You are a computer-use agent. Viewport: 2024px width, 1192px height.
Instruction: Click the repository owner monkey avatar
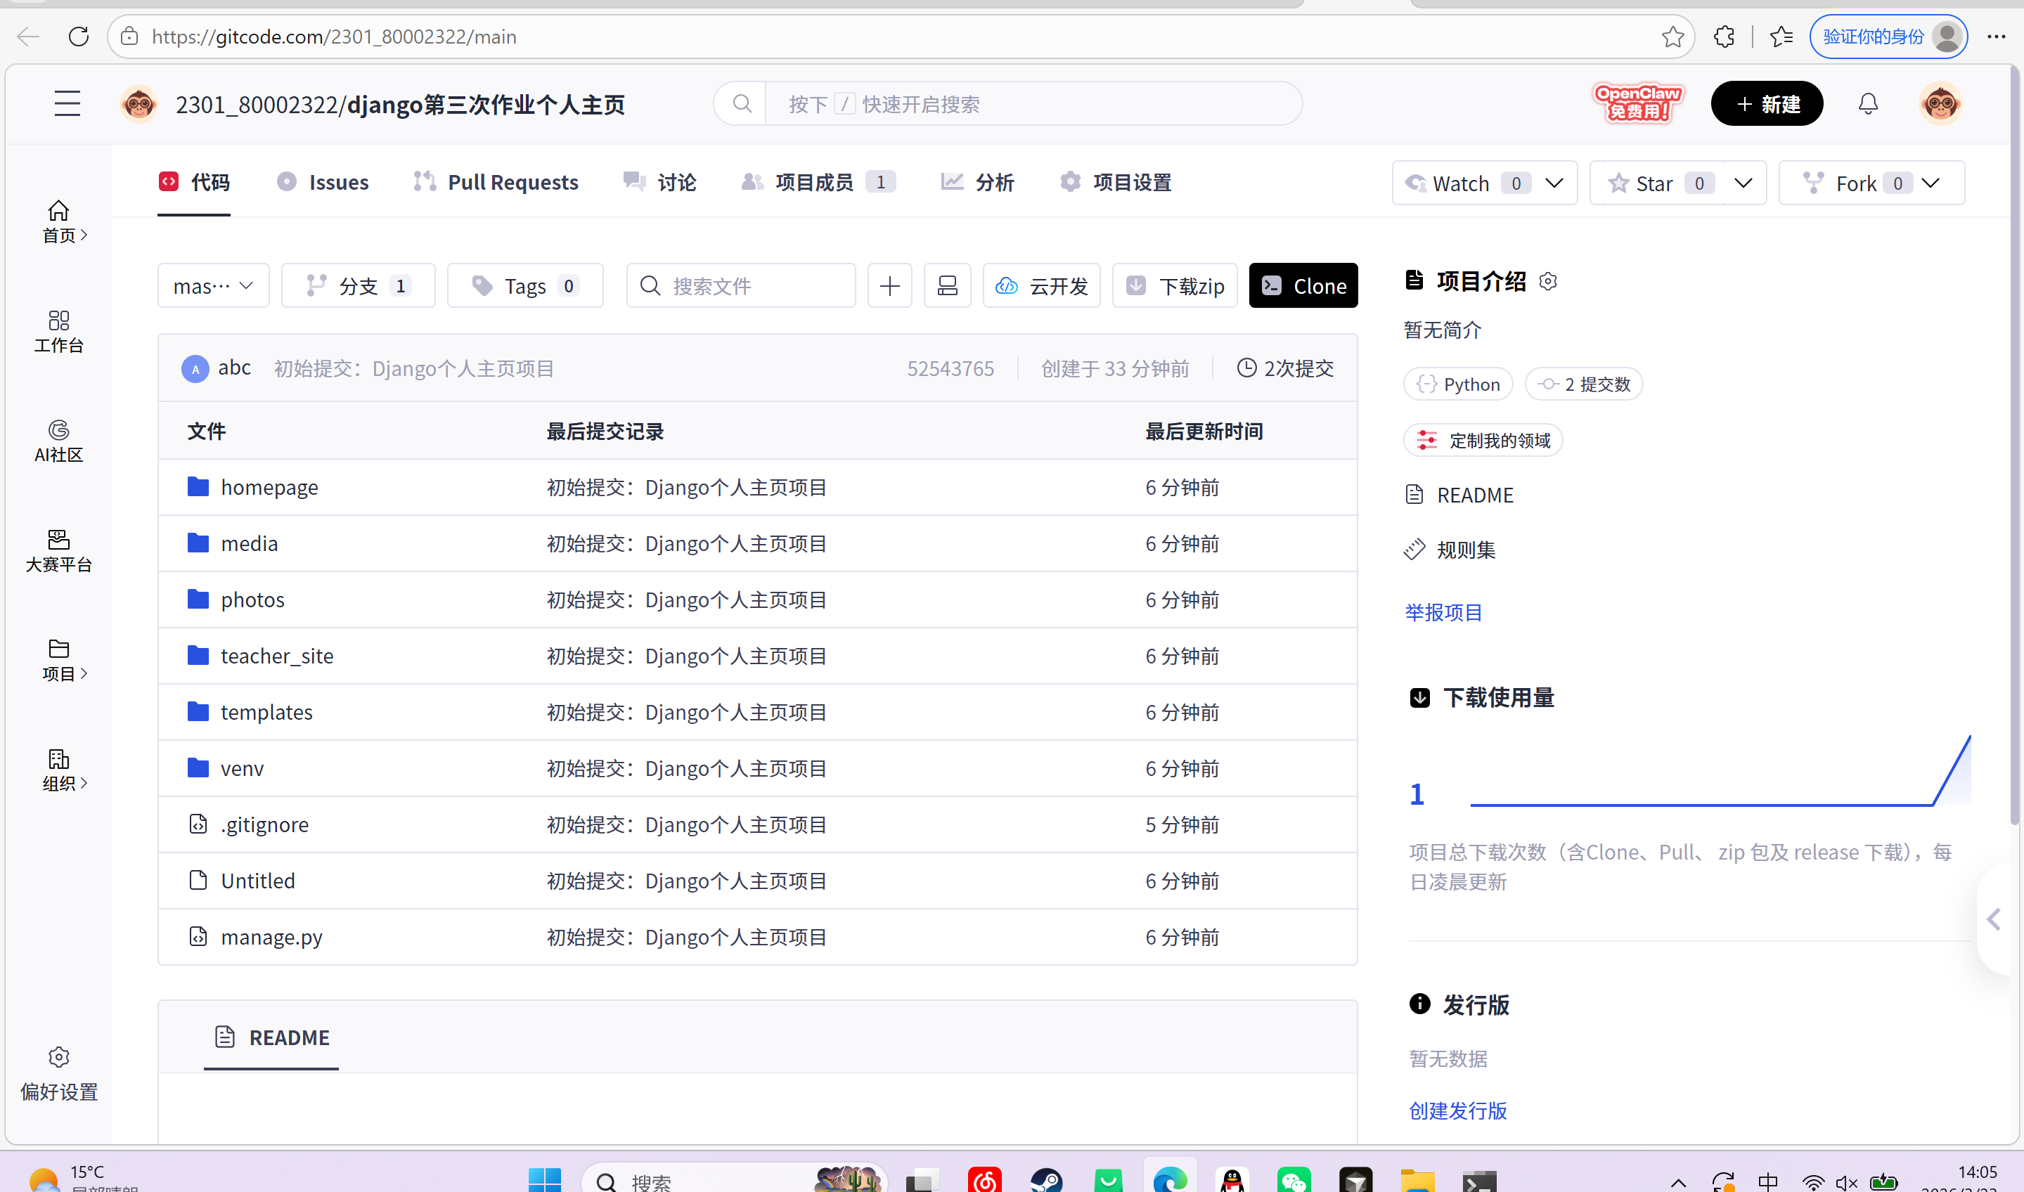pyautogui.click(x=138, y=103)
